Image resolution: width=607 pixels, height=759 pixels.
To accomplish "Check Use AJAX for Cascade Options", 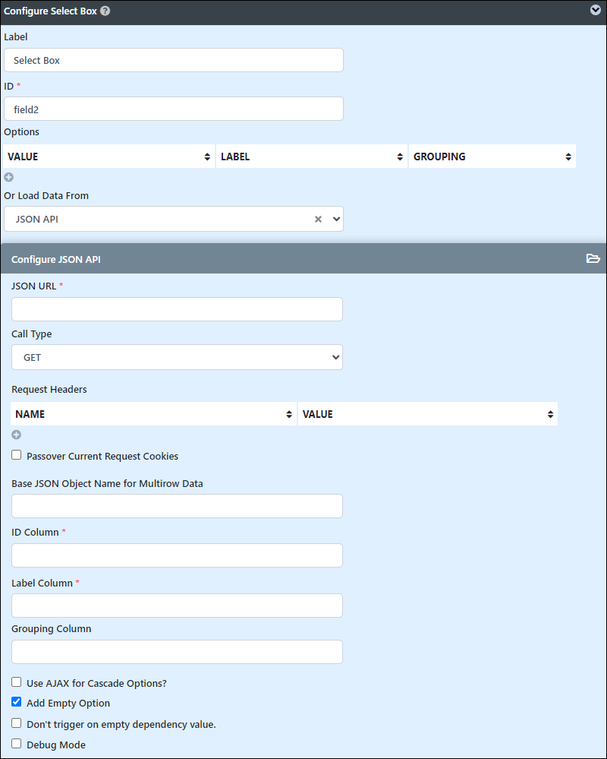I will [x=17, y=682].
